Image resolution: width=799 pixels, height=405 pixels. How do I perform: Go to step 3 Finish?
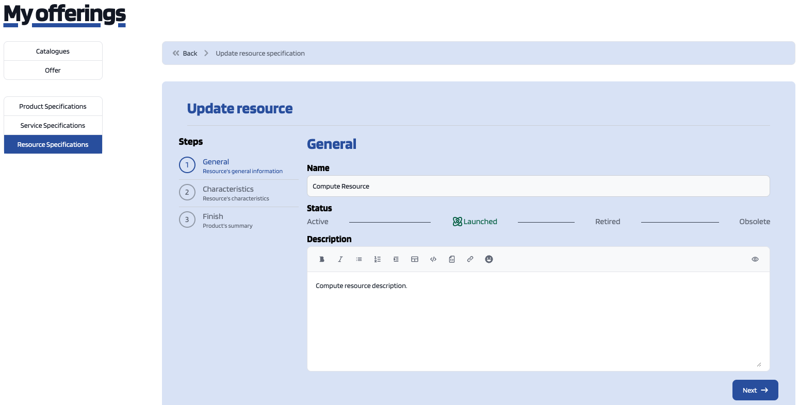(238, 220)
